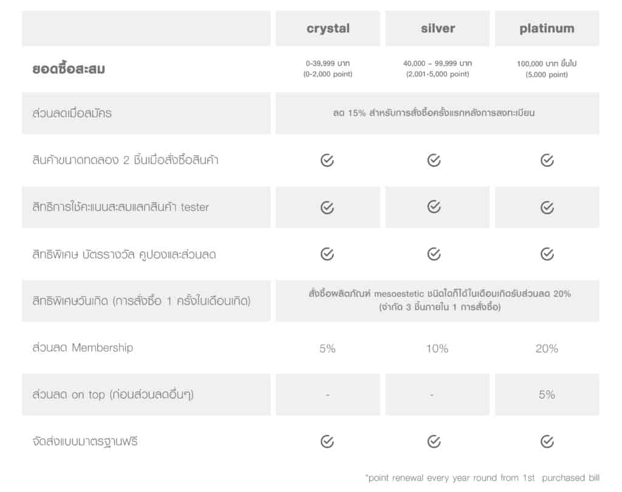The height and width of the screenshot is (492, 622).
Task: Click silver checkmark in คูปองและส่วนลด row
Action: (x=434, y=254)
